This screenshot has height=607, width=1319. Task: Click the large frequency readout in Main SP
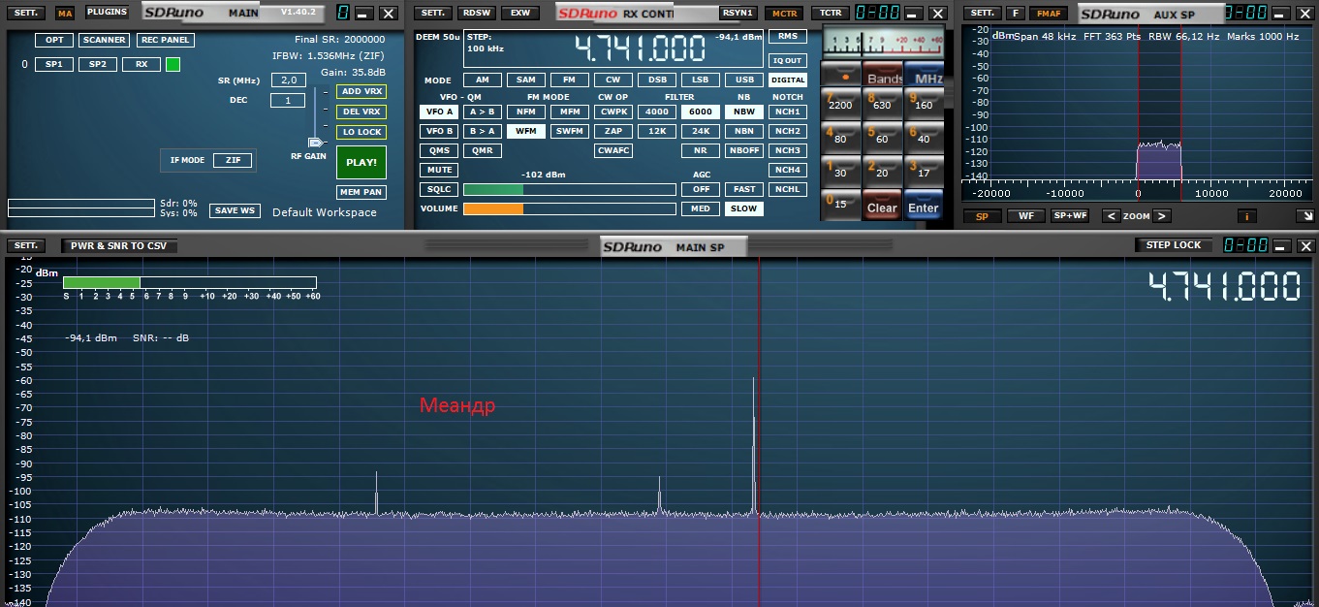[x=1225, y=288]
